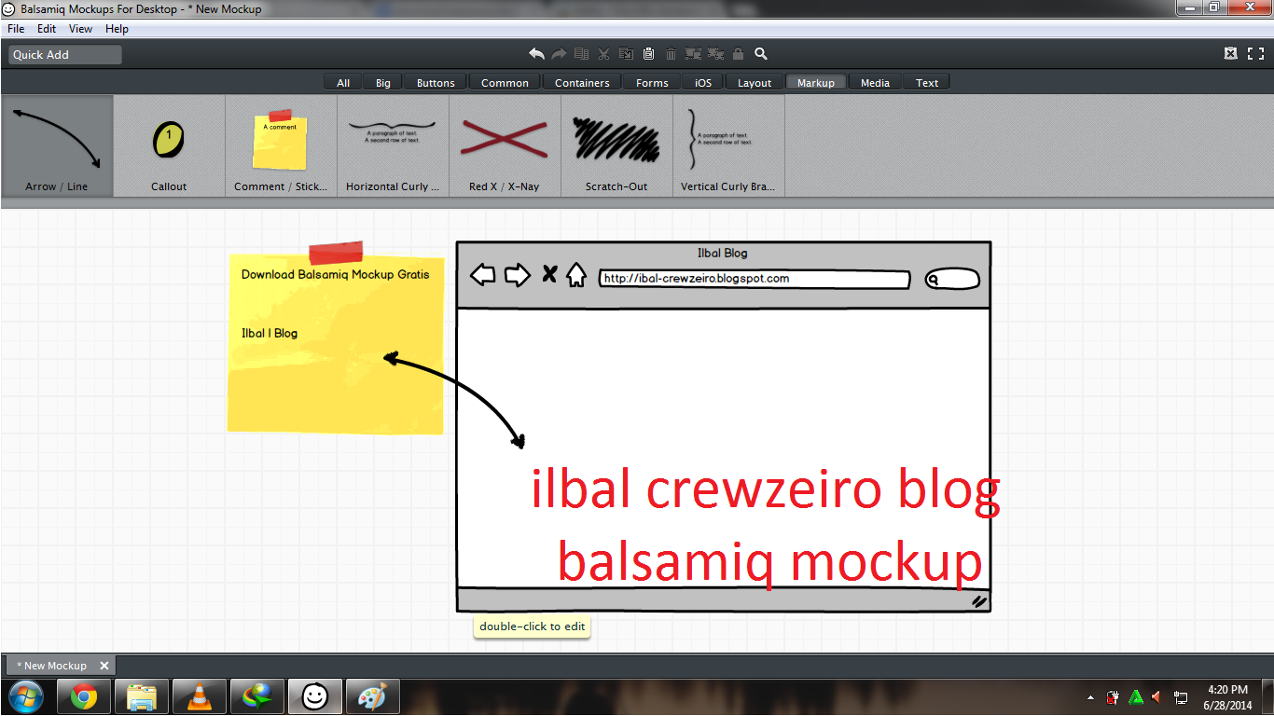This screenshot has width=1274, height=716.
Task: Open the File menu
Action: pyautogui.click(x=16, y=29)
